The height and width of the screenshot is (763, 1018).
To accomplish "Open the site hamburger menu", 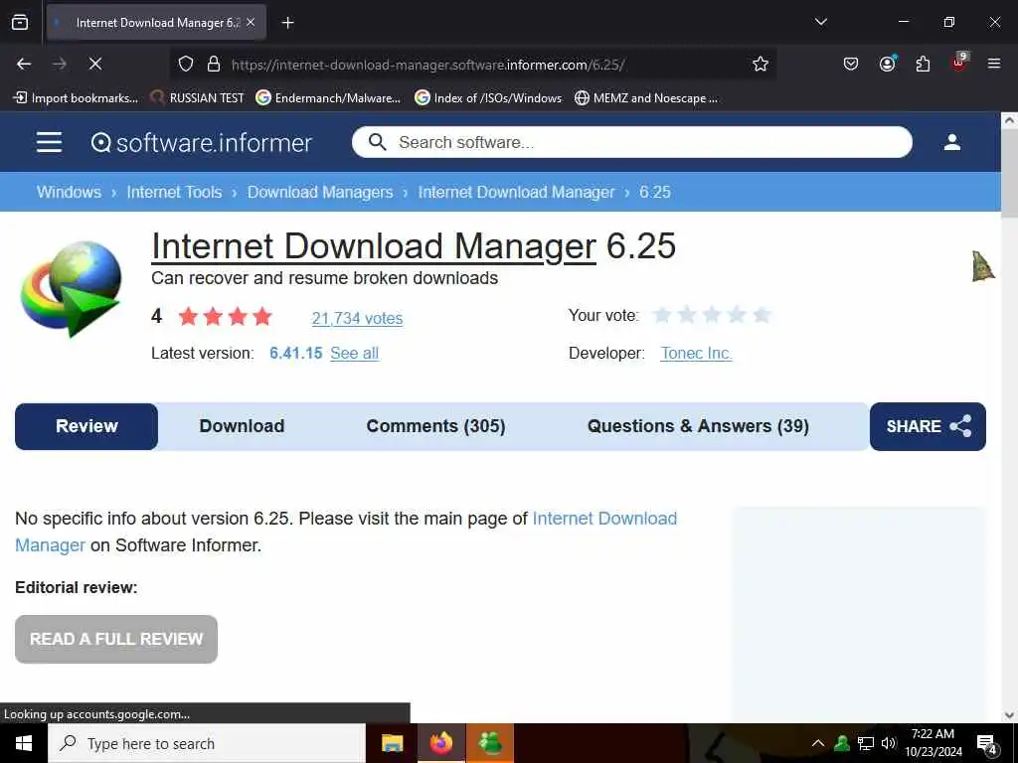I will tap(50, 142).
